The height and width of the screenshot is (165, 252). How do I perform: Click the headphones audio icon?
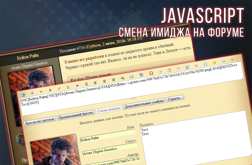[151, 73]
